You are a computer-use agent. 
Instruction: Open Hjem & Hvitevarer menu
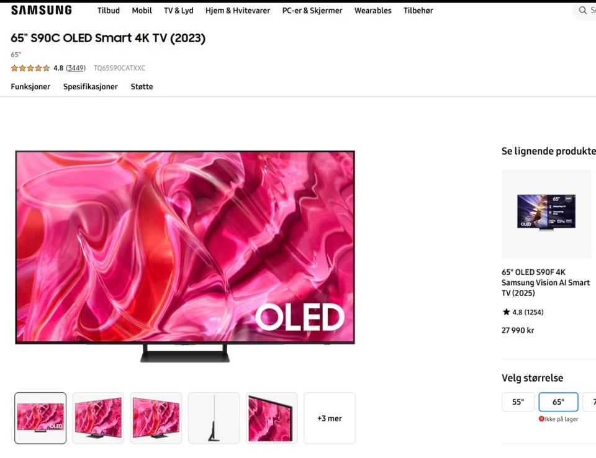click(238, 11)
